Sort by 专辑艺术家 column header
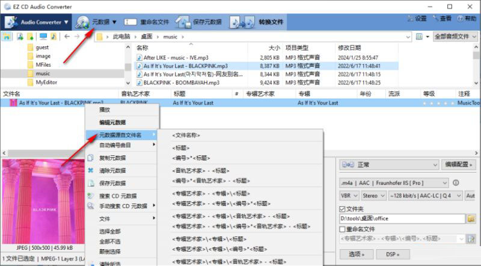This screenshot has width=481, height=266. pos(260,94)
